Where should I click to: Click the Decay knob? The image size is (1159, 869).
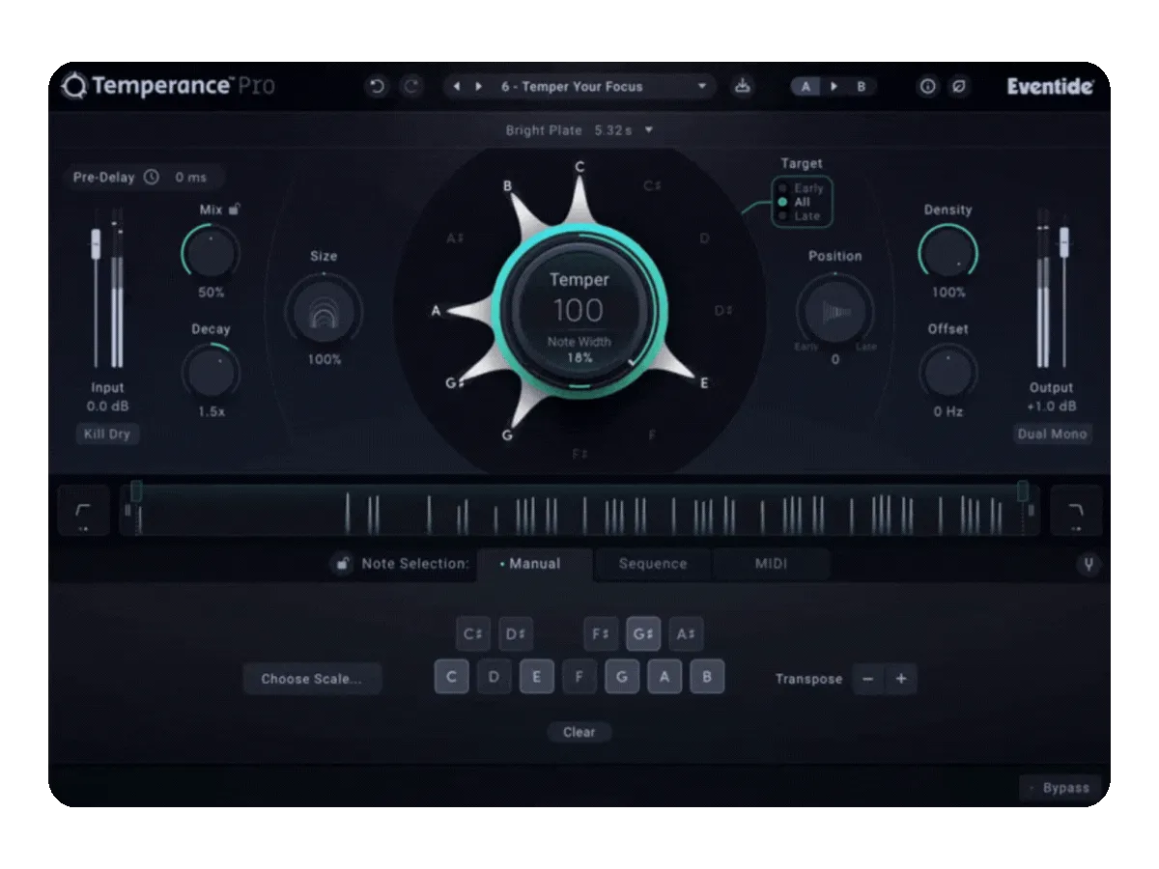[x=211, y=373]
